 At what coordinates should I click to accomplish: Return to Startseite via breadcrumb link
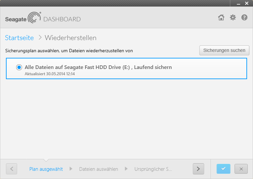pyautogui.click(x=19, y=38)
